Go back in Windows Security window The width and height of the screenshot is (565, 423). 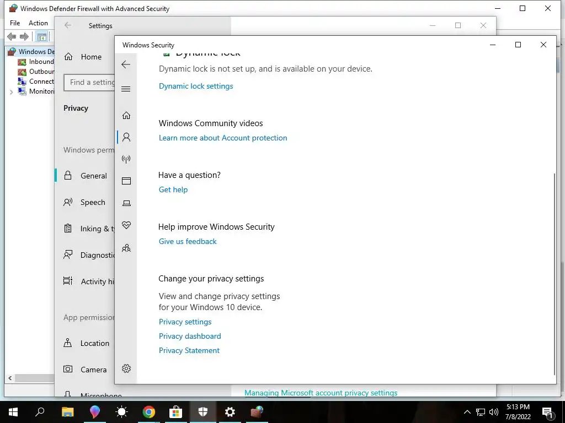tap(126, 65)
